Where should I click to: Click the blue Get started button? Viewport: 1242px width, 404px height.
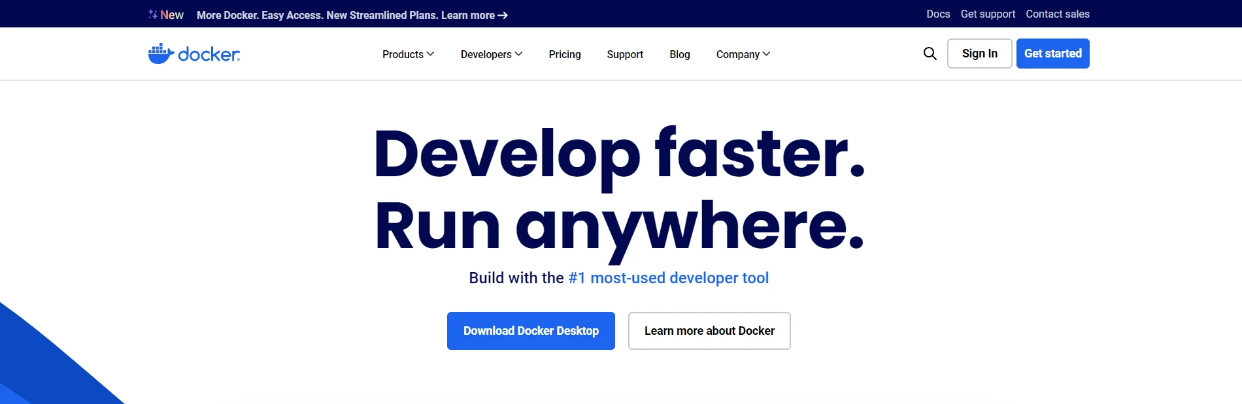tap(1052, 54)
